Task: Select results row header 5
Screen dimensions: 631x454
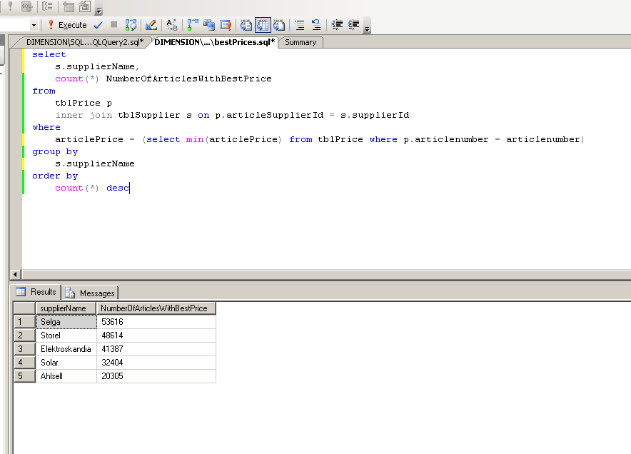Action: tap(24, 376)
